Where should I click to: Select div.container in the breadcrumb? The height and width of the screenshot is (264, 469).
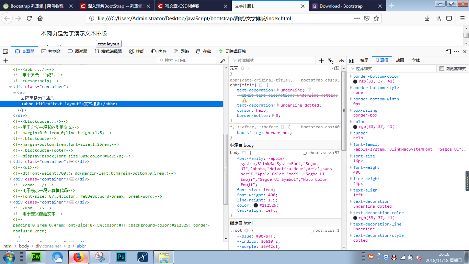pyautogui.click(x=48, y=246)
